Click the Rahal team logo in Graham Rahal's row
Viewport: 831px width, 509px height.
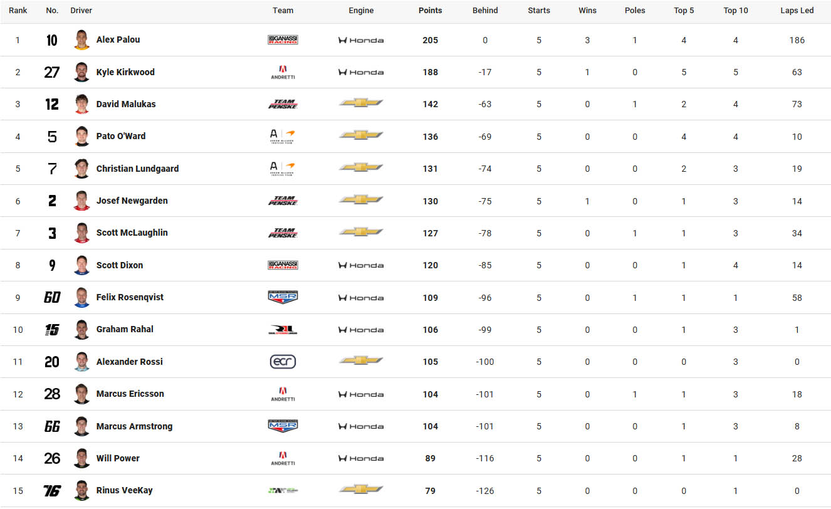tap(283, 330)
